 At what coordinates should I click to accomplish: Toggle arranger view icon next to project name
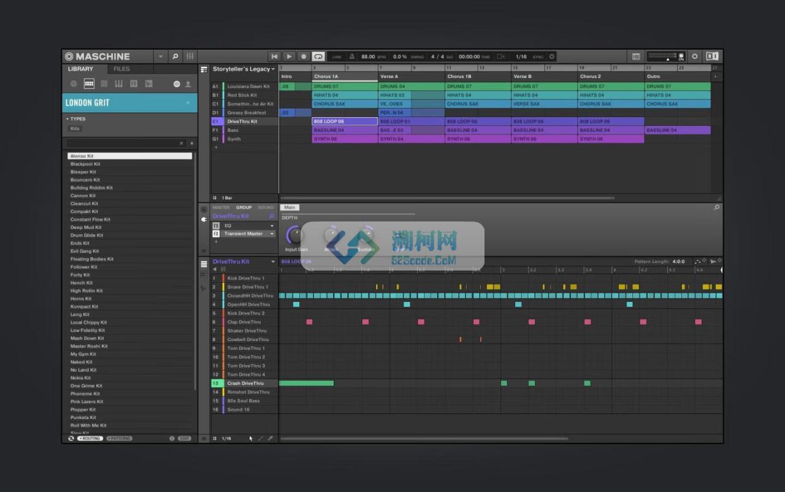tap(204, 69)
